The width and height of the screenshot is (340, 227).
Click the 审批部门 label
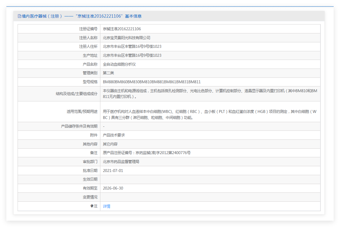tap(90, 162)
